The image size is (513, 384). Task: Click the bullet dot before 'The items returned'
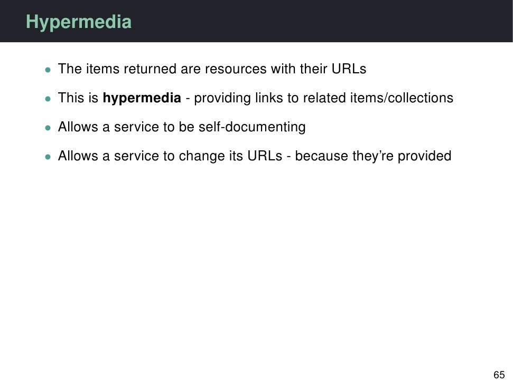click(48, 70)
